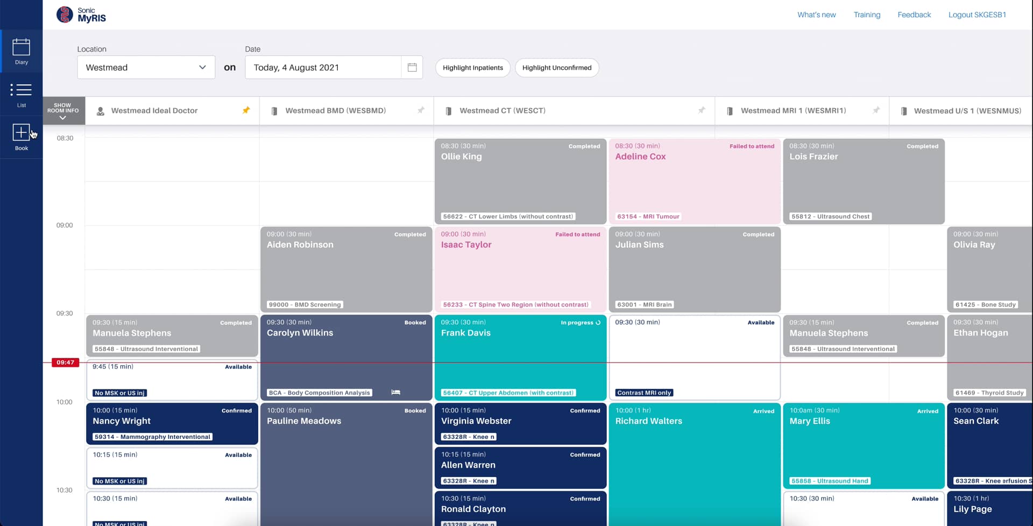Image resolution: width=1033 pixels, height=526 pixels.
Task: Open Ollie King's completed CT appointment
Action: coord(520,181)
